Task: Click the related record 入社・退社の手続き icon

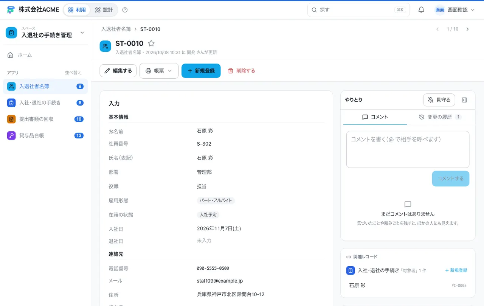Action: coord(351,270)
